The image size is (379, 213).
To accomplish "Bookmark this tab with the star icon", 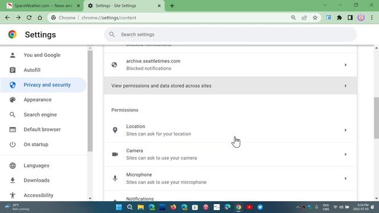I will pos(315,18).
